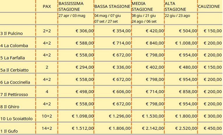This screenshot has height=135, width=223.
Task: Click the € 450,00 cauzione cell
Action: tap(213, 128)
